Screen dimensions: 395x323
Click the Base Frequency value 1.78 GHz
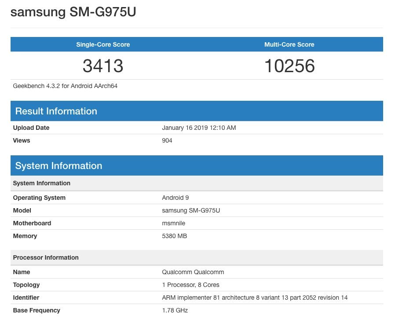coord(175,310)
